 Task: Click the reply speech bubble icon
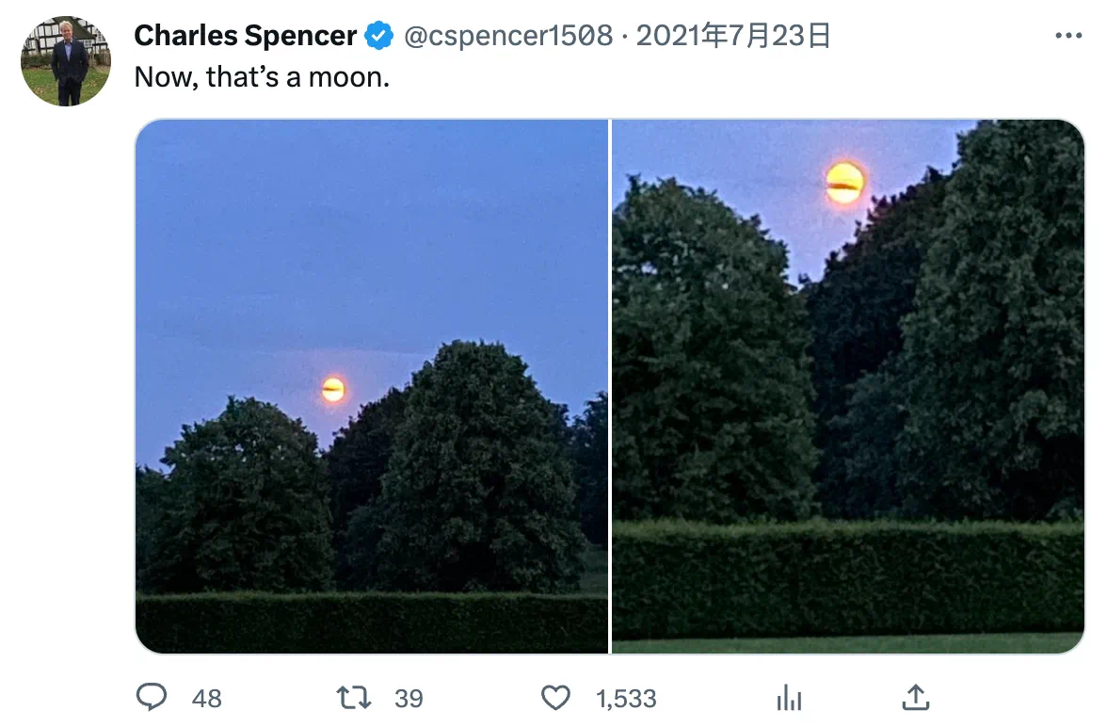tap(151, 697)
